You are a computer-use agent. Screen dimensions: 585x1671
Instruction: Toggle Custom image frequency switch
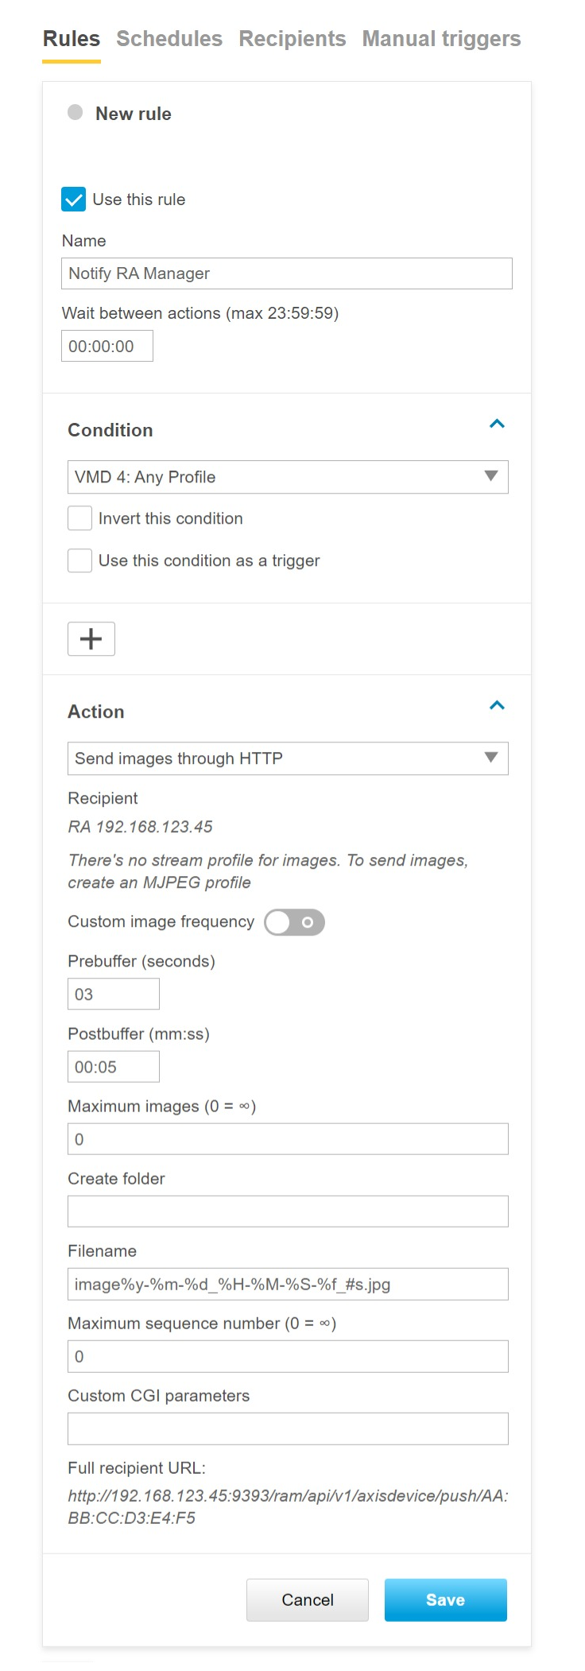(x=294, y=922)
